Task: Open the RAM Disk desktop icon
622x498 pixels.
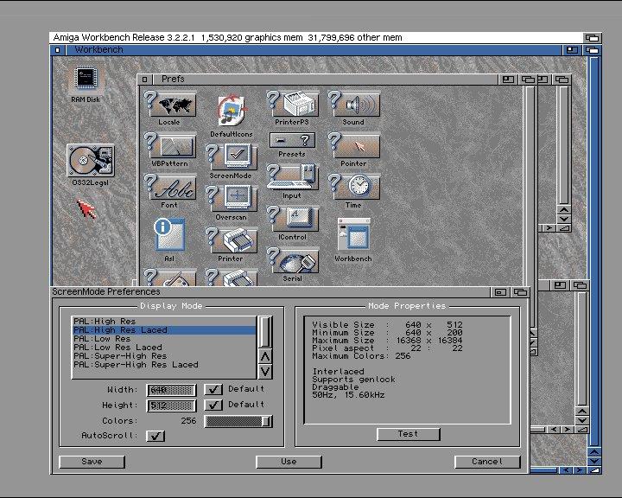Action: [x=86, y=82]
